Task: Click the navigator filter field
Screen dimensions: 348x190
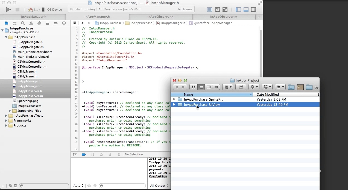Action: (x=44, y=186)
